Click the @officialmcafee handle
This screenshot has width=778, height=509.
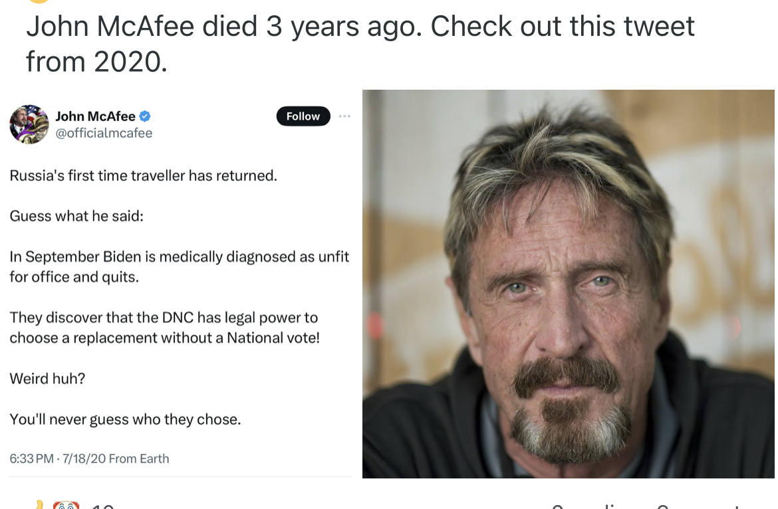point(104,133)
